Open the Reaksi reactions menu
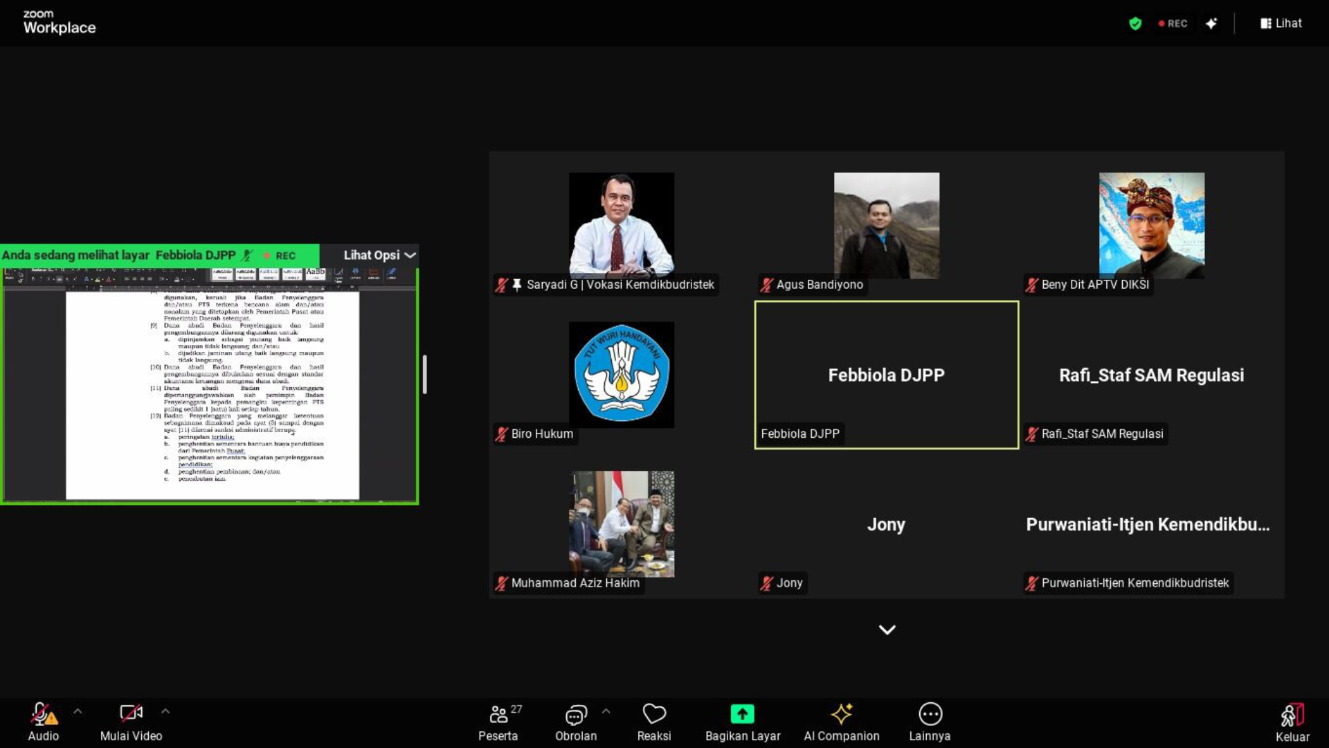The width and height of the screenshot is (1329, 748). [654, 722]
